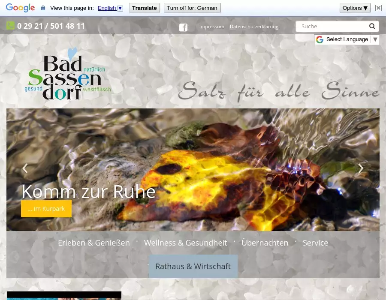Click Turn off for: German button
Screen dimensions: 386x300
point(192,8)
